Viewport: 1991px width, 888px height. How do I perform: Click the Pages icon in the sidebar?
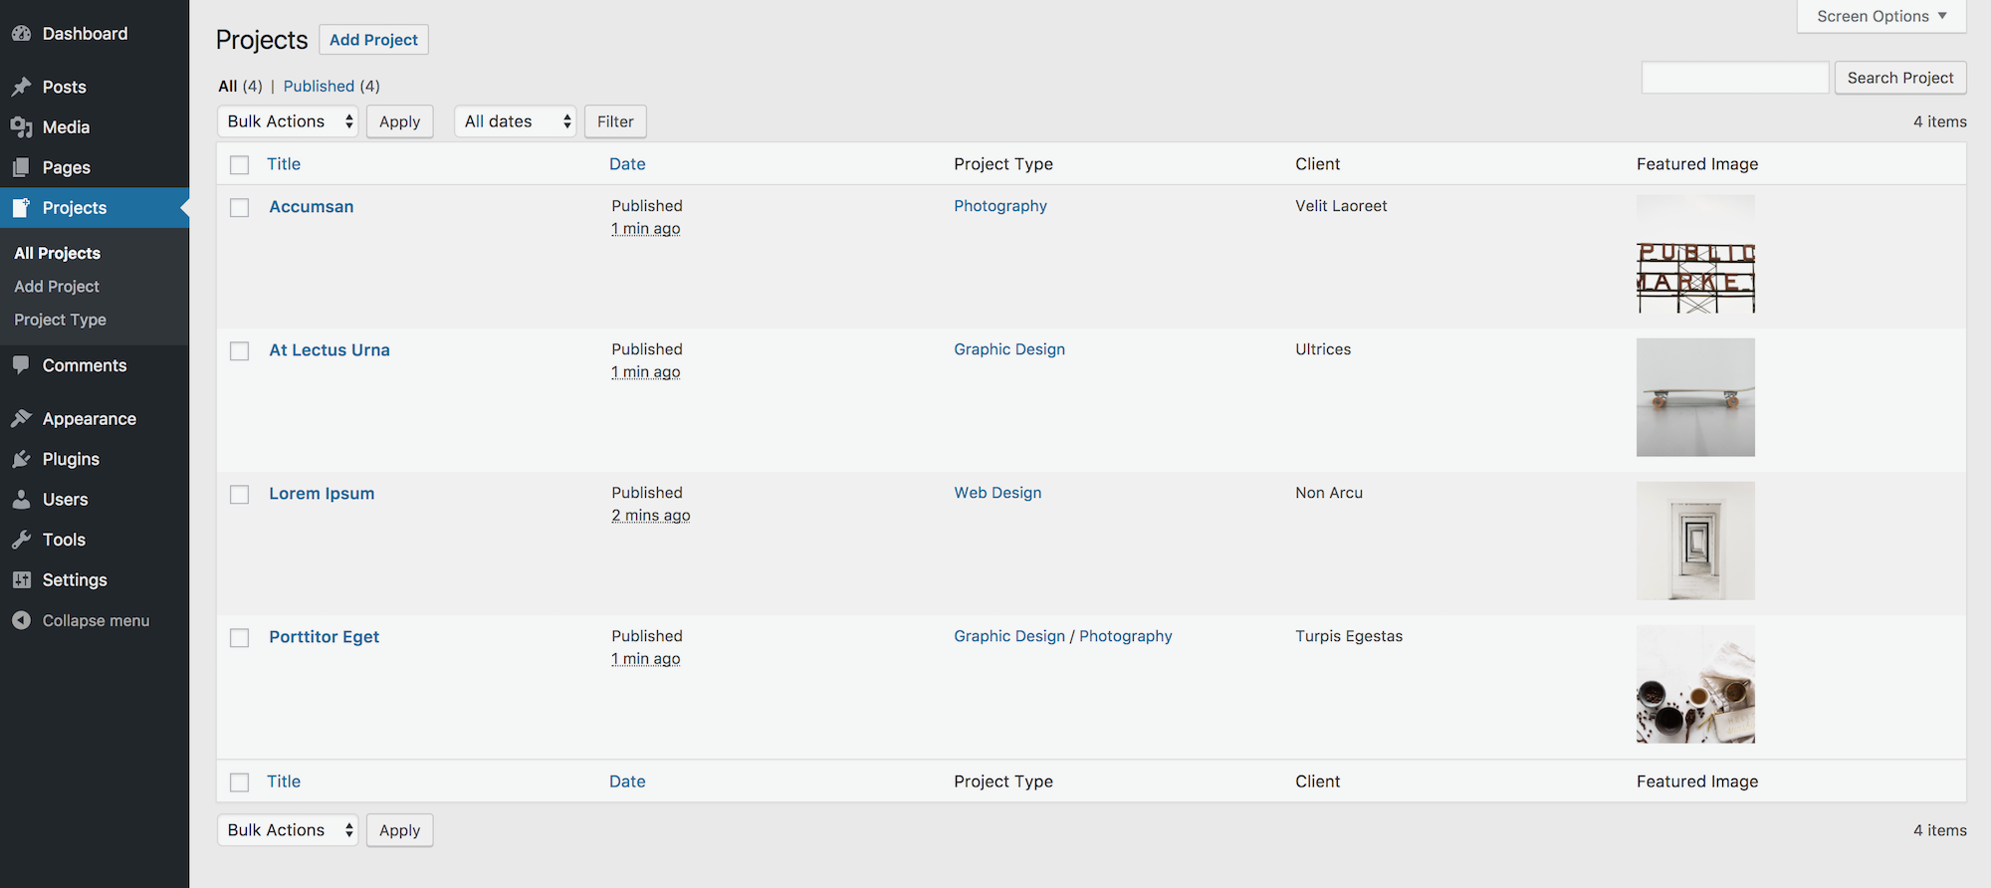(22, 167)
